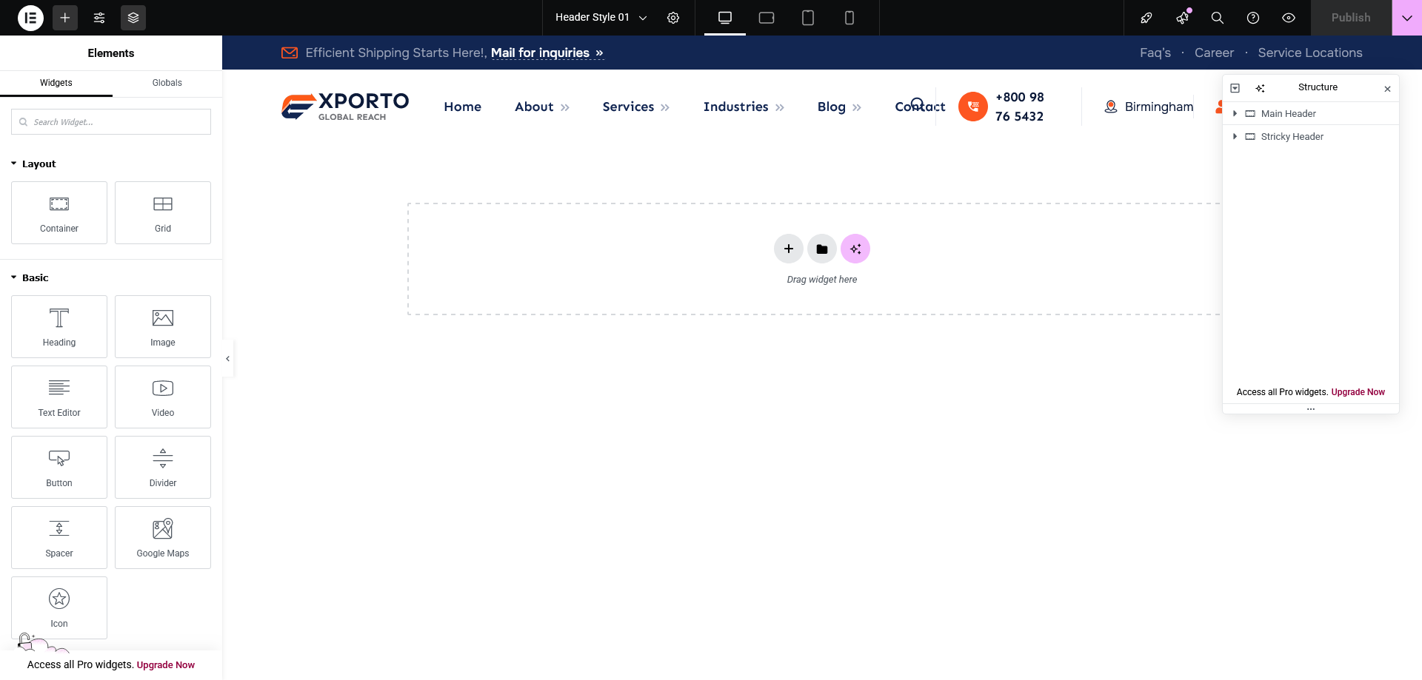Open the Finder search icon
This screenshot has width=1422, height=680.
[1217, 18]
